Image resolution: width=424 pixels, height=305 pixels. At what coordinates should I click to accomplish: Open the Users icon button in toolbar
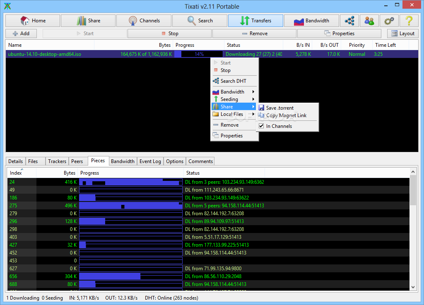[369, 21]
